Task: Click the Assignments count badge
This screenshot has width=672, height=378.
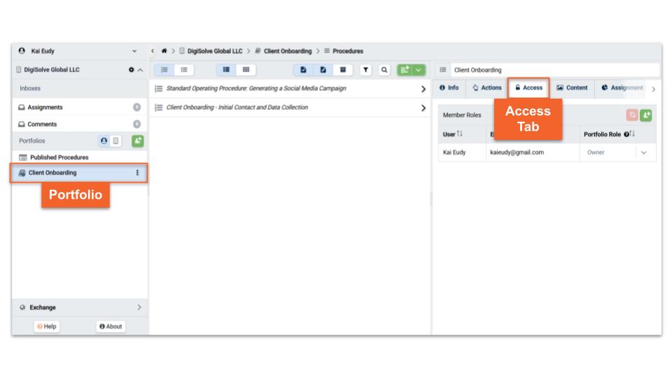Action: (136, 107)
